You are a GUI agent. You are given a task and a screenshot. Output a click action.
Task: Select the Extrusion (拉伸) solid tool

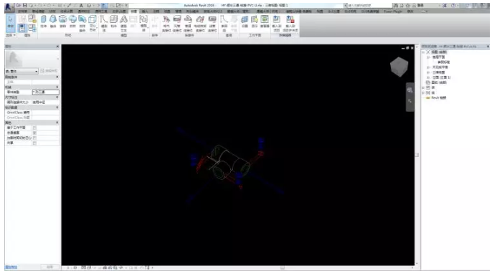tap(44, 21)
